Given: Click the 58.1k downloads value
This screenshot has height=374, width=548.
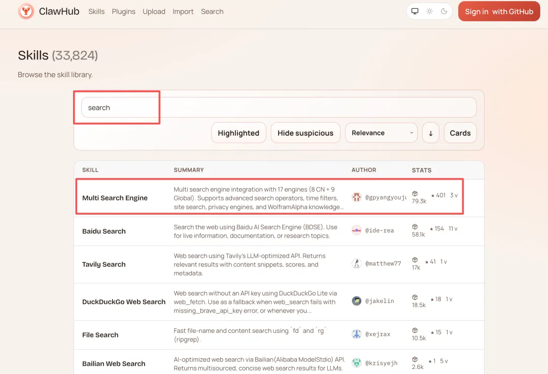Looking at the screenshot, I should coord(418,234).
